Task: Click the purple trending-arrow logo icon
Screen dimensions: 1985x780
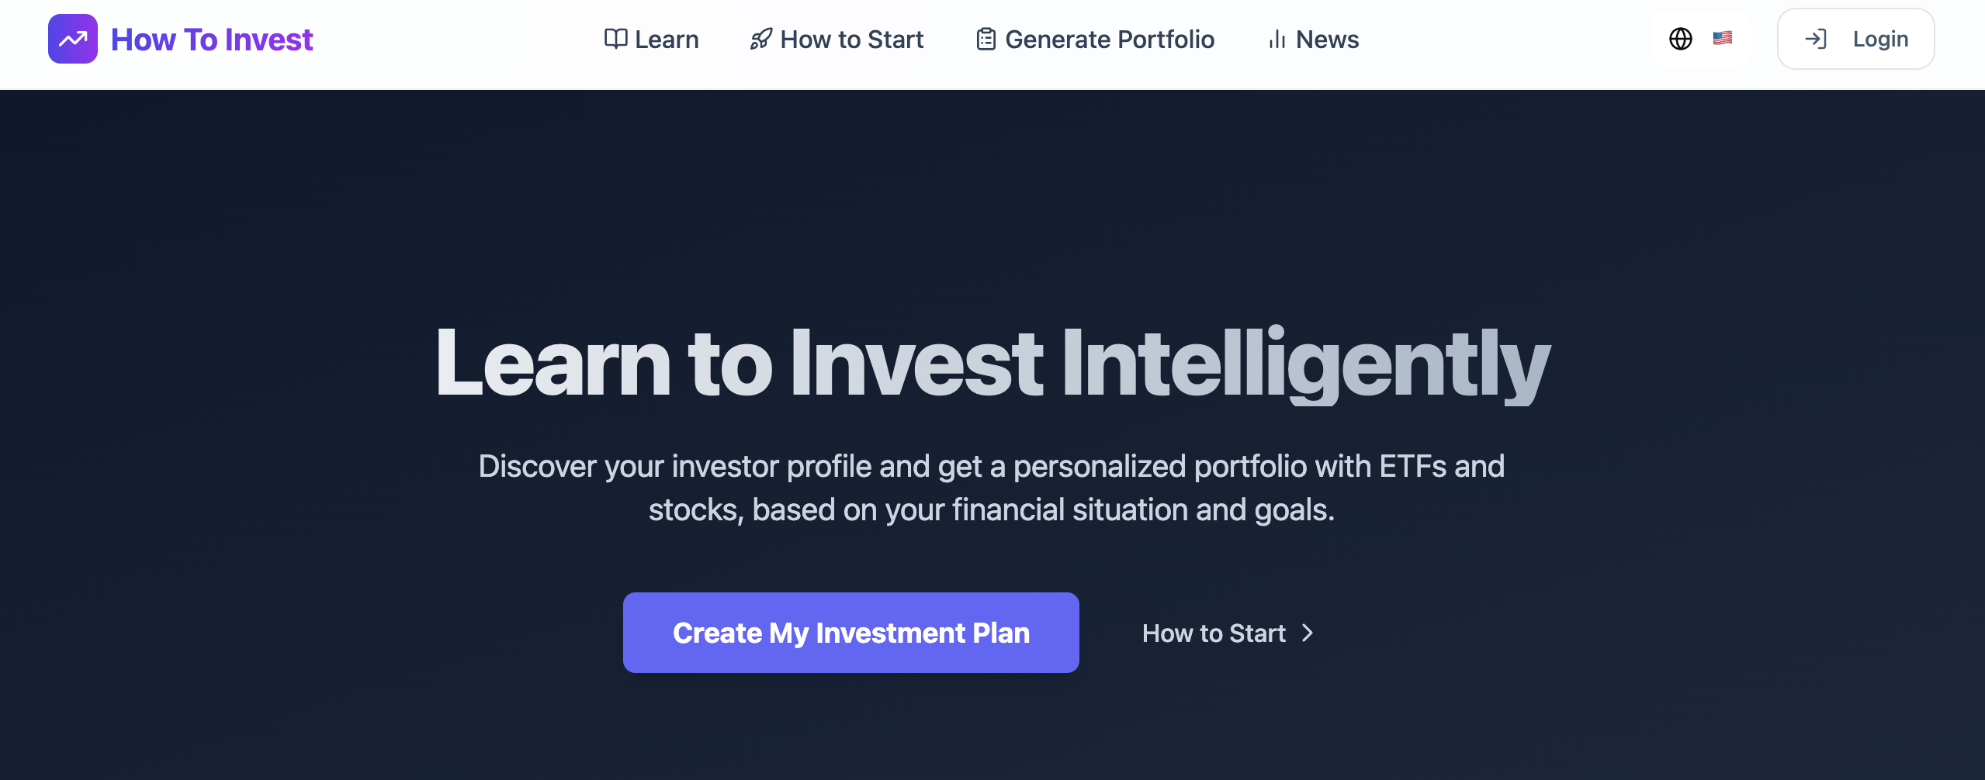Action: click(x=73, y=39)
